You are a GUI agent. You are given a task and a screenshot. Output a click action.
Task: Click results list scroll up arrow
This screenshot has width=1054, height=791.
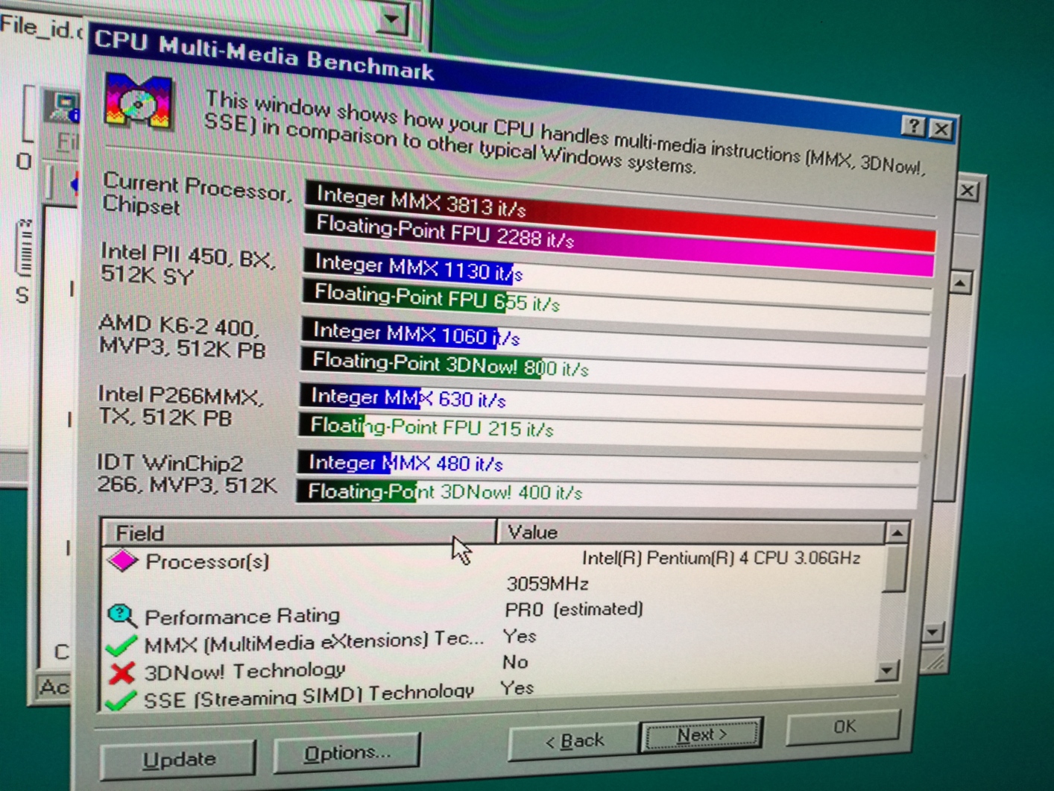pyautogui.click(x=897, y=532)
